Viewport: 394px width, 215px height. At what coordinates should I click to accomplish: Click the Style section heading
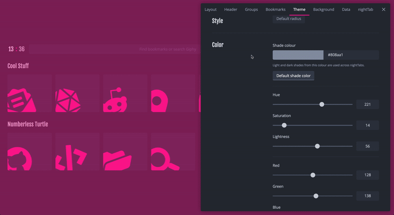tap(217, 21)
